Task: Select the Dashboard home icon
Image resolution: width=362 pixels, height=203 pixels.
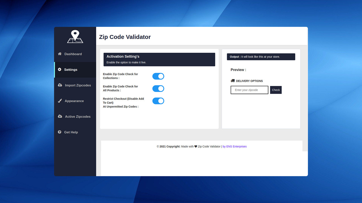Action: click(x=59, y=54)
